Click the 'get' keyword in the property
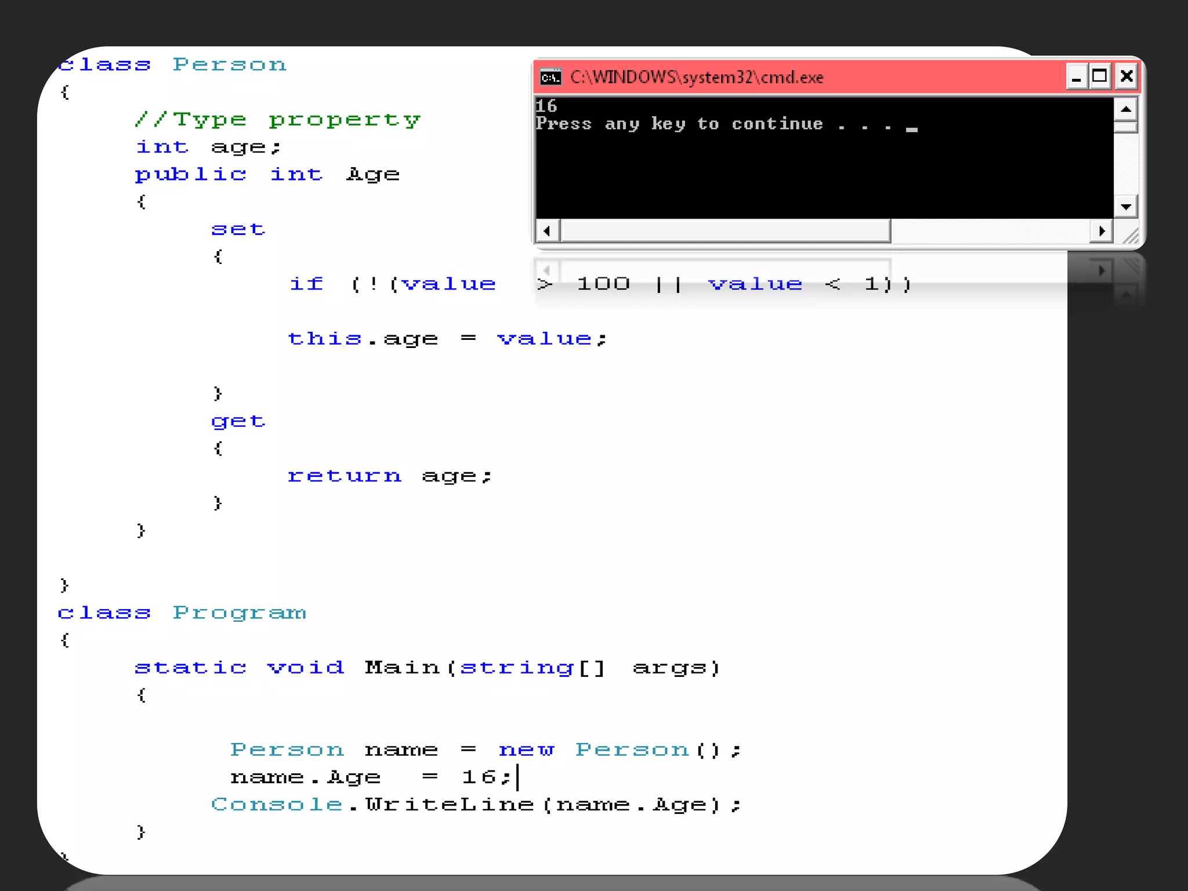This screenshot has height=891, width=1188. click(x=238, y=421)
